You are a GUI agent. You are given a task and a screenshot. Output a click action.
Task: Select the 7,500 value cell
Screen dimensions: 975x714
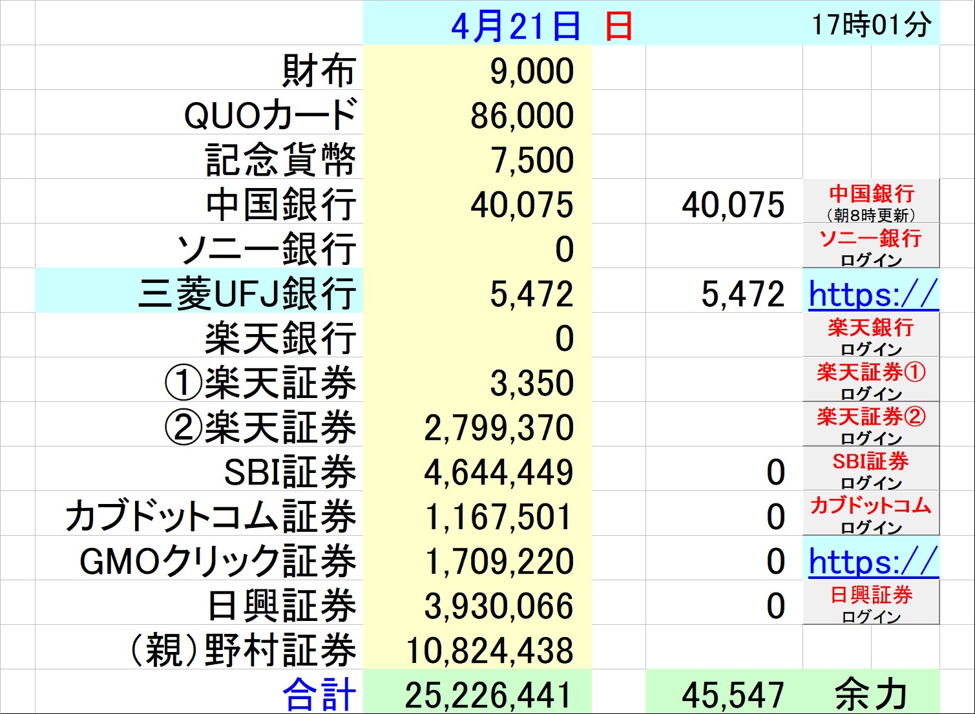(477, 156)
